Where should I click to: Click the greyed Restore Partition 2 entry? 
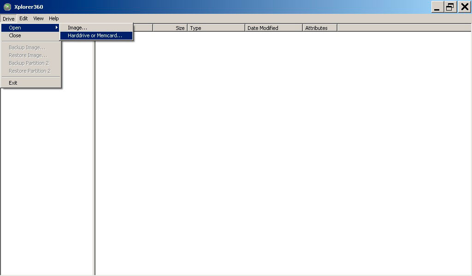30,71
